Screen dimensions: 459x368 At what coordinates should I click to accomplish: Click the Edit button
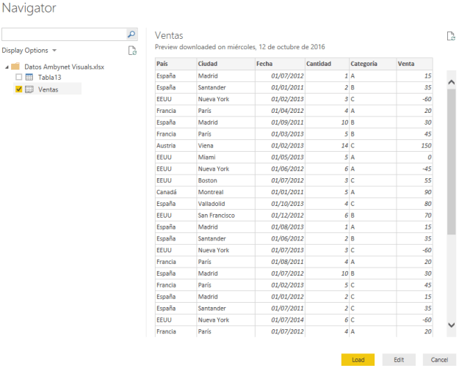coord(399,359)
